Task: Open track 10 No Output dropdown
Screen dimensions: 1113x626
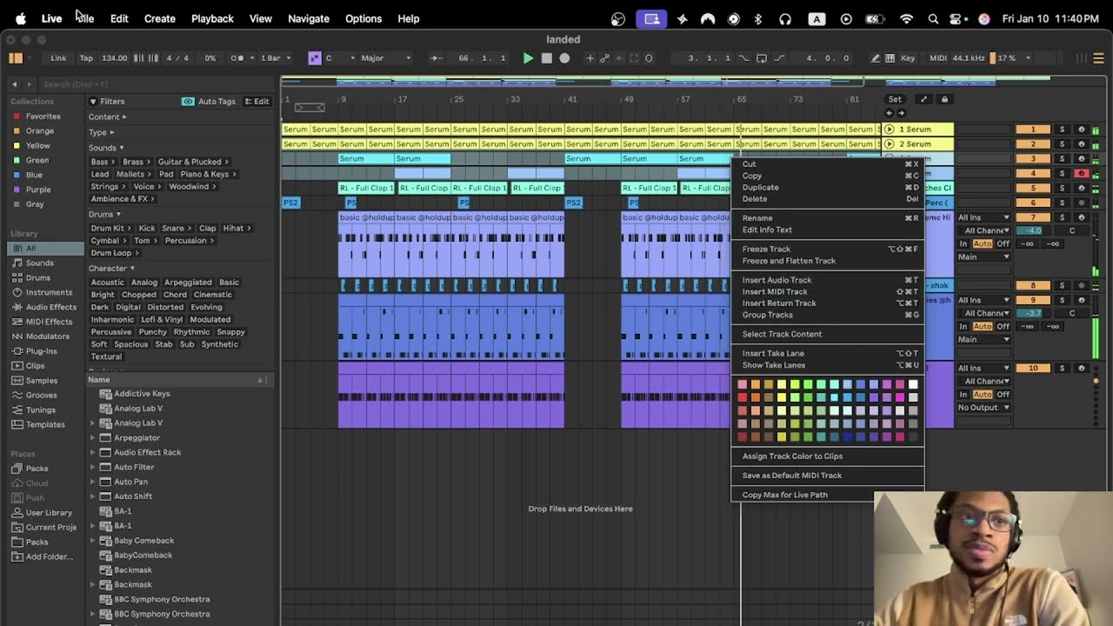Action: tap(983, 408)
